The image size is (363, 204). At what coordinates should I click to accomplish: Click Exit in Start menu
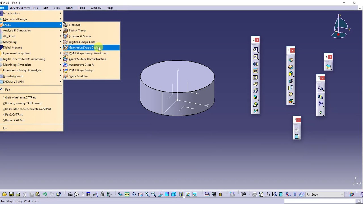(31, 128)
